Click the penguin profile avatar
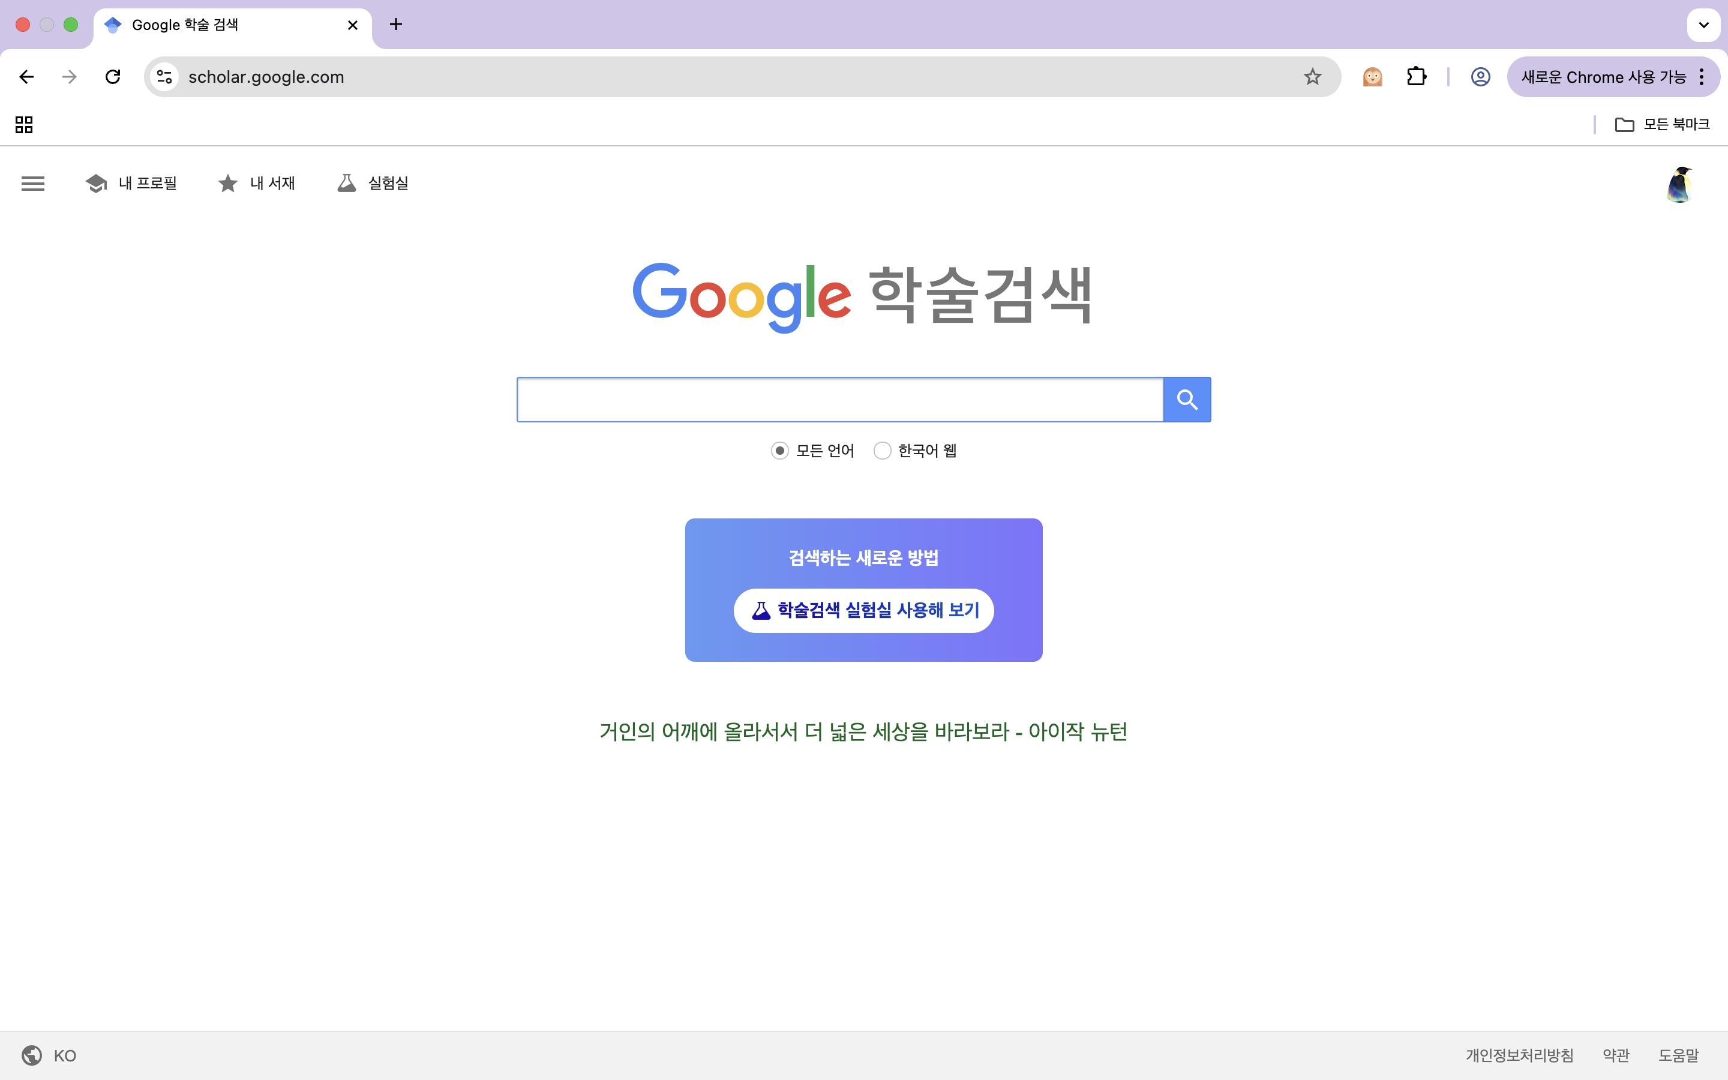 click(x=1679, y=184)
